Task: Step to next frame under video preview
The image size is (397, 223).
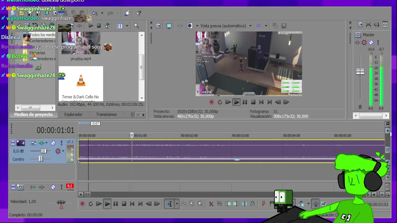Action: pyautogui.click(x=286, y=102)
